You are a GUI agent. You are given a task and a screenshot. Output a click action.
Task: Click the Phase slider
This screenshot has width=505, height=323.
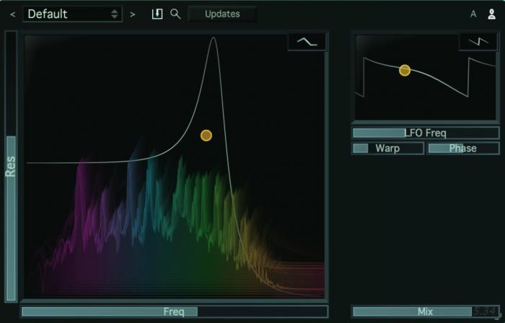tap(462, 149)
